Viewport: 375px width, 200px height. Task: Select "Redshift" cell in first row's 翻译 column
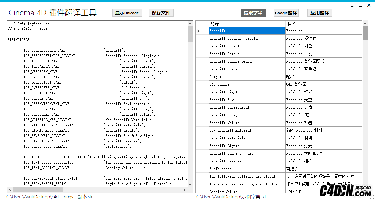click(324, 31)
